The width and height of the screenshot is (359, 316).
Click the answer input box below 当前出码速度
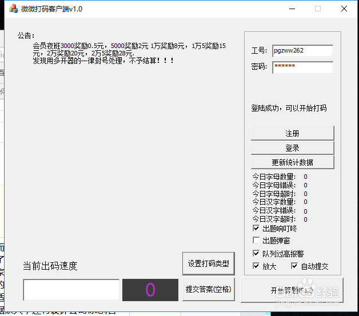click(71, 290)
